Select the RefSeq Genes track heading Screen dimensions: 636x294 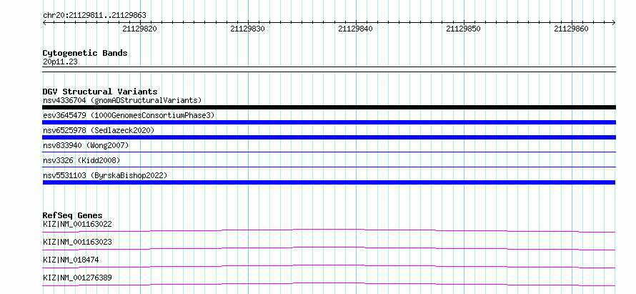(73, 215)
